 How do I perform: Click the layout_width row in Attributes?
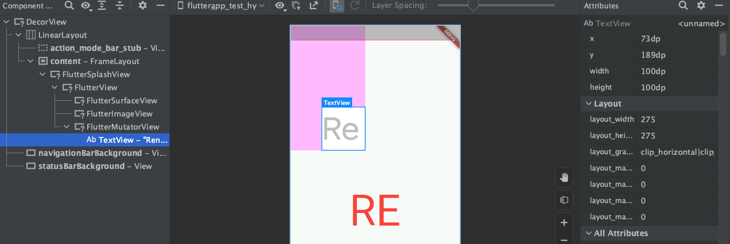[x=650, y=120]
